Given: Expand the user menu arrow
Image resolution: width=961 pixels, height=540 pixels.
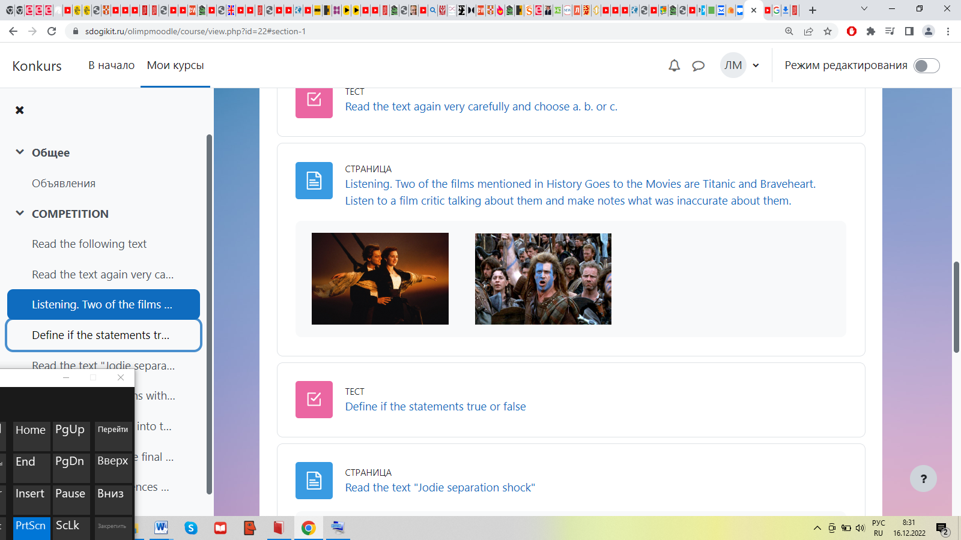Looking at the screenshot, I should [756, 65].
